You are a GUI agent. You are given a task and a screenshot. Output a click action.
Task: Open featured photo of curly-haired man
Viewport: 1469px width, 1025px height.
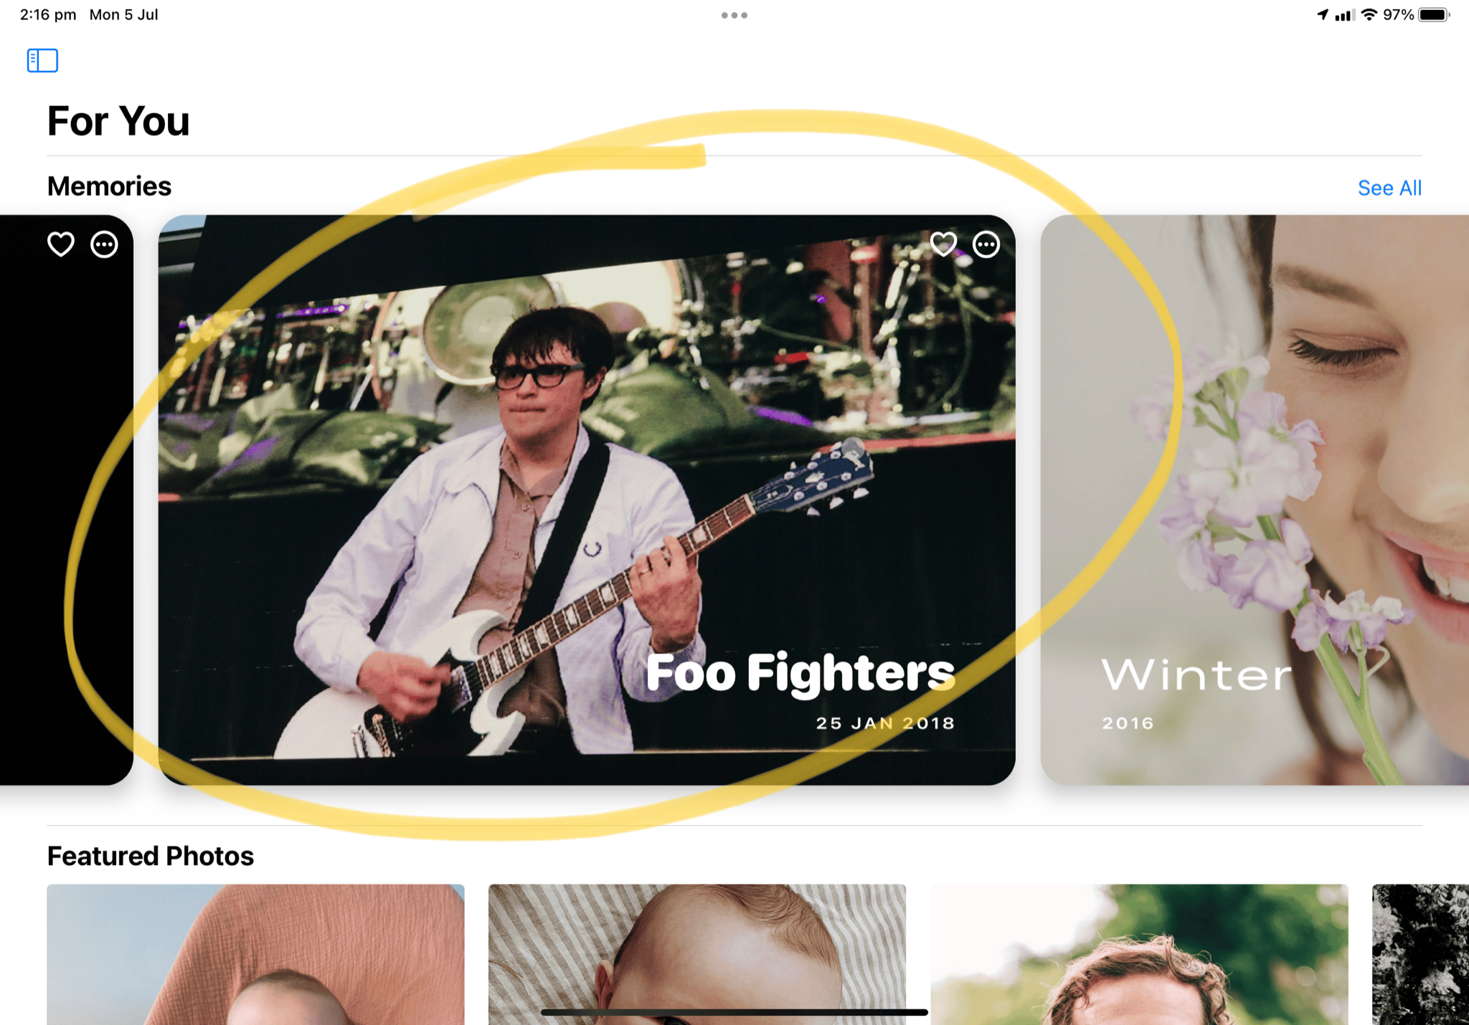1139,954
